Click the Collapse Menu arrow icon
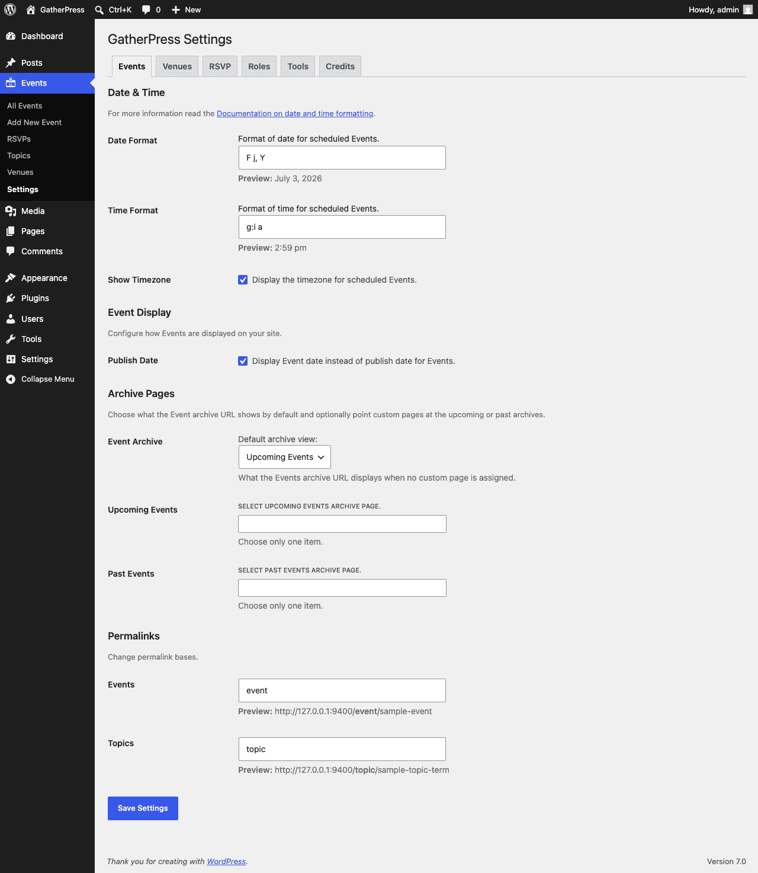 tap(11, 379)
